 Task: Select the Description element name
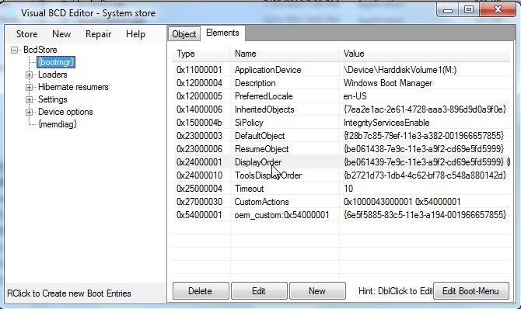[x=255, y=83]
